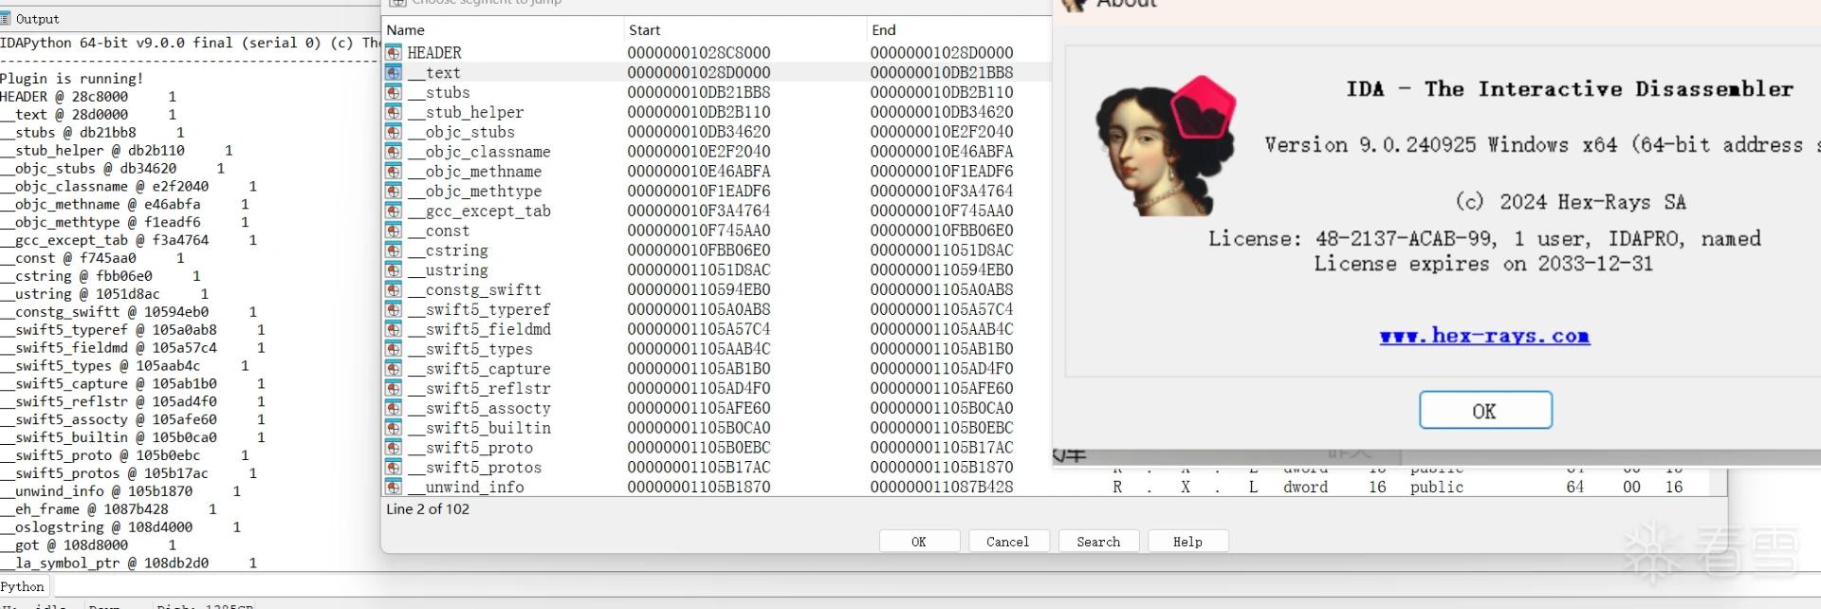
Task: Click the segment icon for __objc_stubs row
Action: coord(393,132)
